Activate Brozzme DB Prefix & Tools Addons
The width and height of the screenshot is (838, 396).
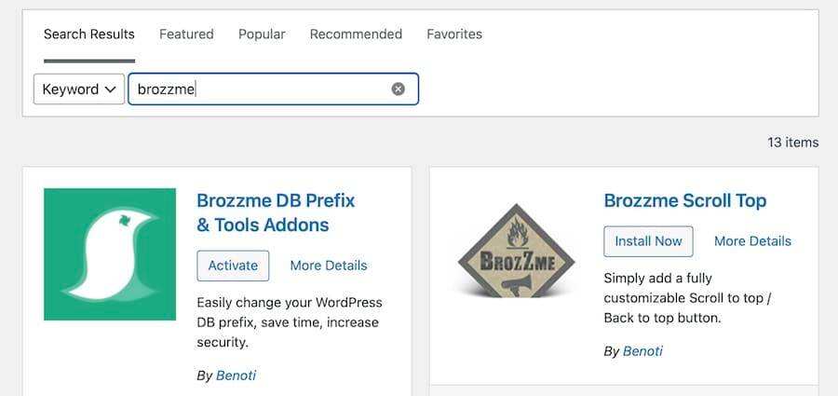[233, 266]
